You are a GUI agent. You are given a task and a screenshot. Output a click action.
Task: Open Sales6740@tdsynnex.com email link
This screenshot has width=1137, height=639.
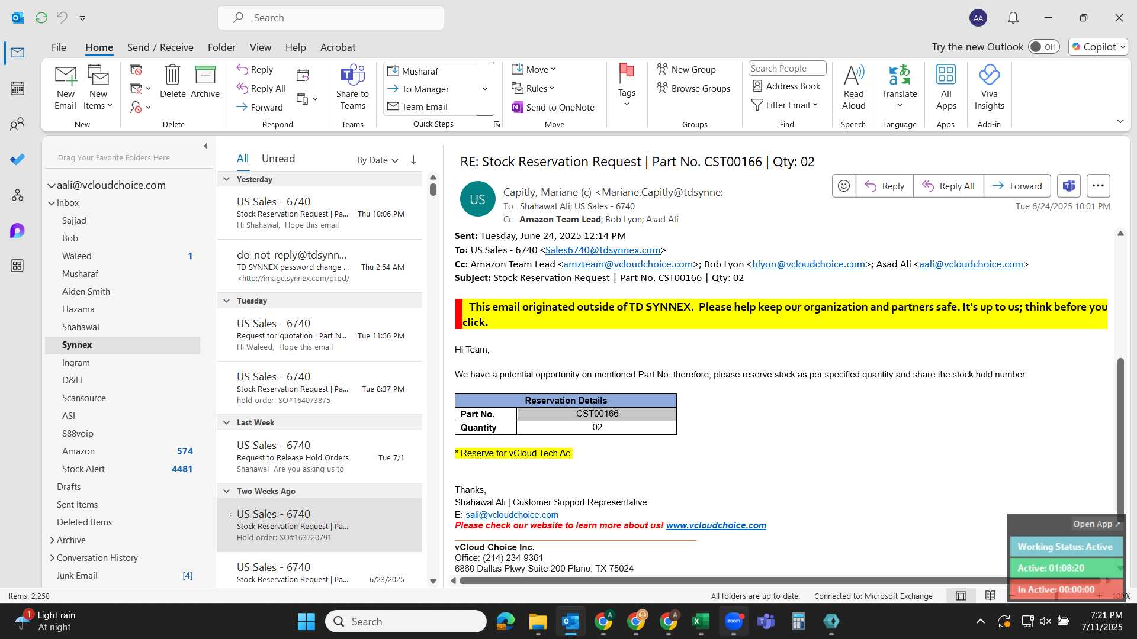[602, 250]
